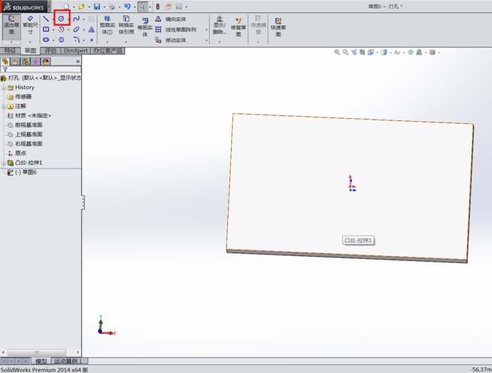Switch to the 办公室产品 tab
Screen dimensions: 492x373
[x=108, y=51]
